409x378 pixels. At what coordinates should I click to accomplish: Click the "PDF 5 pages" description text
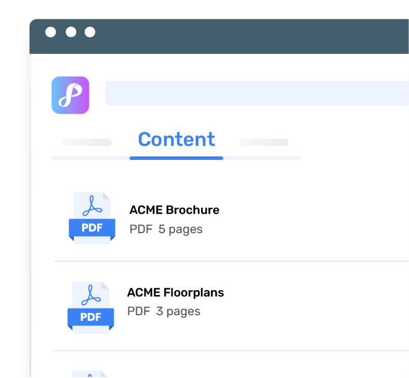(x=166, y=230)
